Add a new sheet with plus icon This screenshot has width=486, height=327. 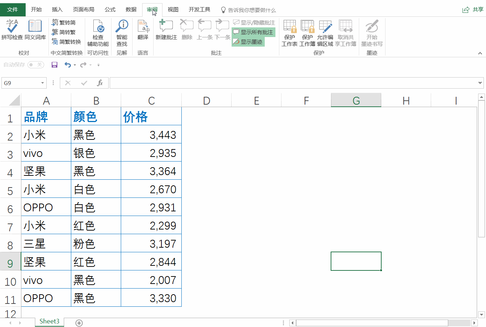pos(79,323)
